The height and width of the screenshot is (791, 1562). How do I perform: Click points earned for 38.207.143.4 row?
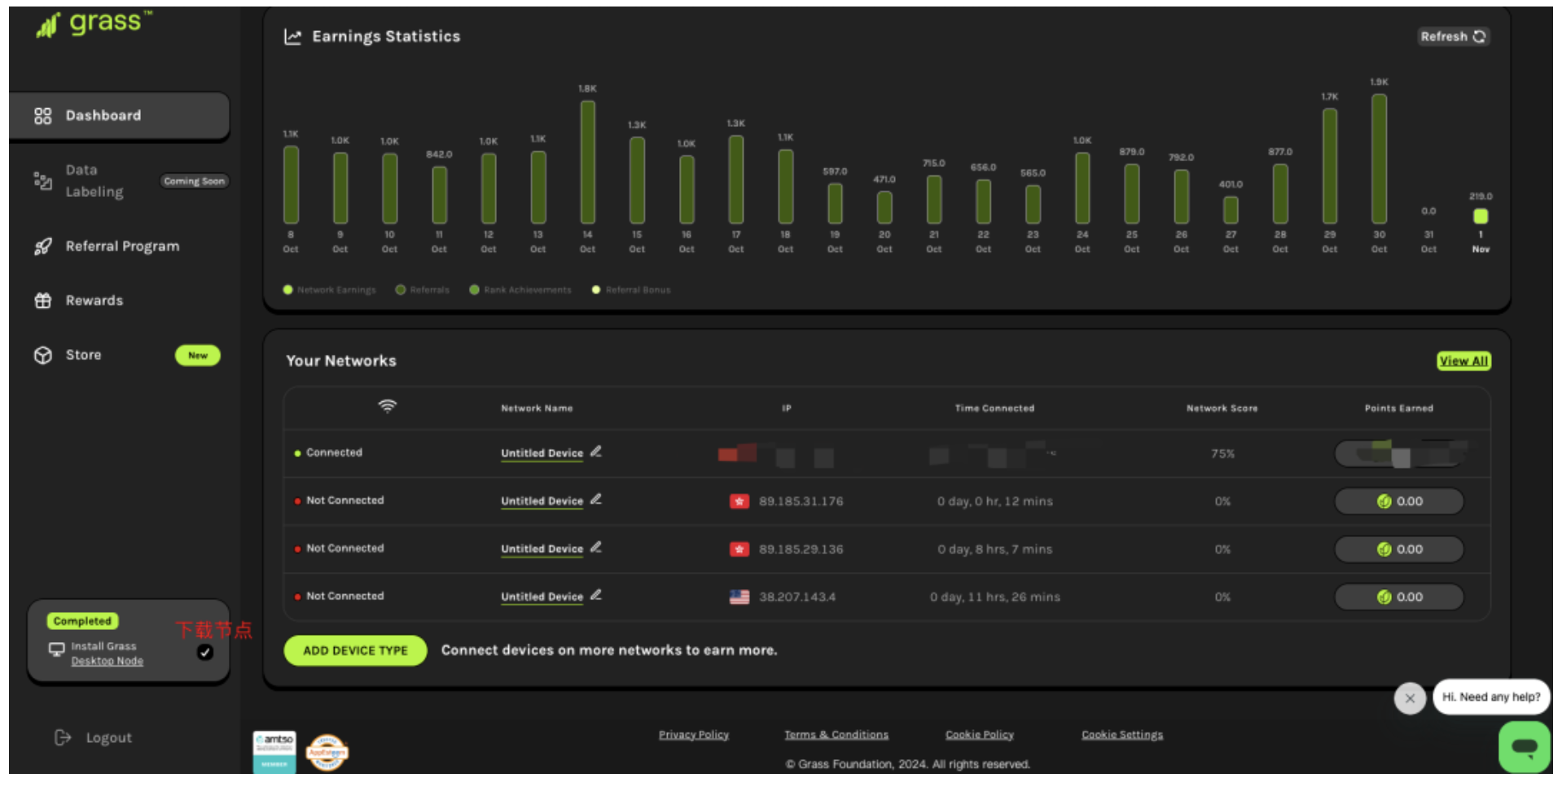click(x=1399, y=597)
